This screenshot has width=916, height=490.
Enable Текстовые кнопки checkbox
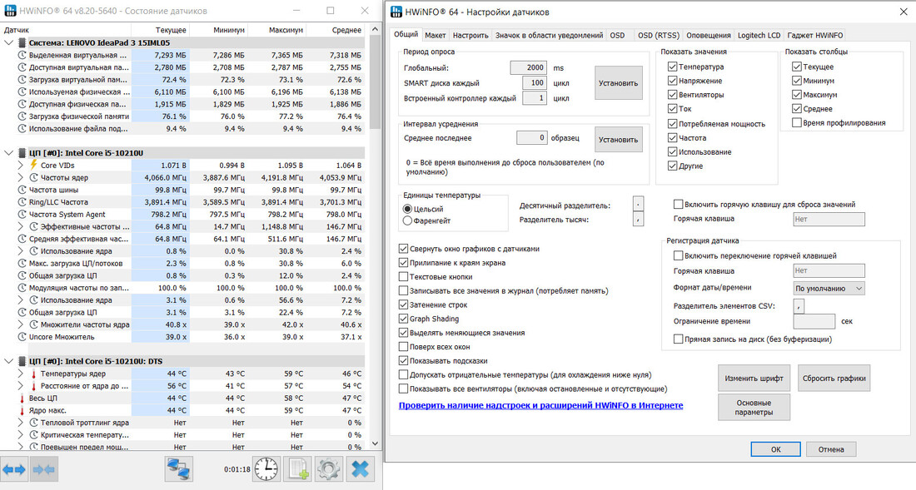point(403,276)
